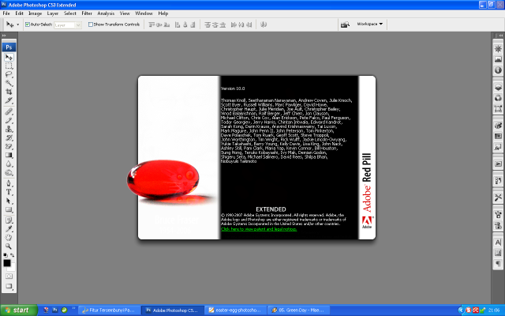Switch to Fitur Tersembunyi taskbar window
This screenshot has width=505, height=316.
[x=109, y=310]
